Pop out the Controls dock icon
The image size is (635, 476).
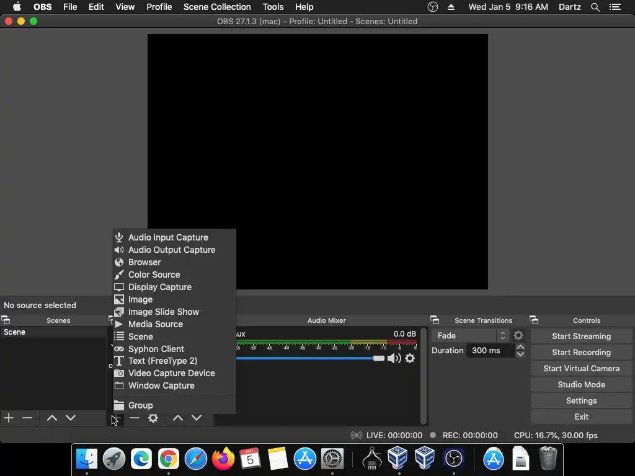pyautogui.click(x=534, y=320)
